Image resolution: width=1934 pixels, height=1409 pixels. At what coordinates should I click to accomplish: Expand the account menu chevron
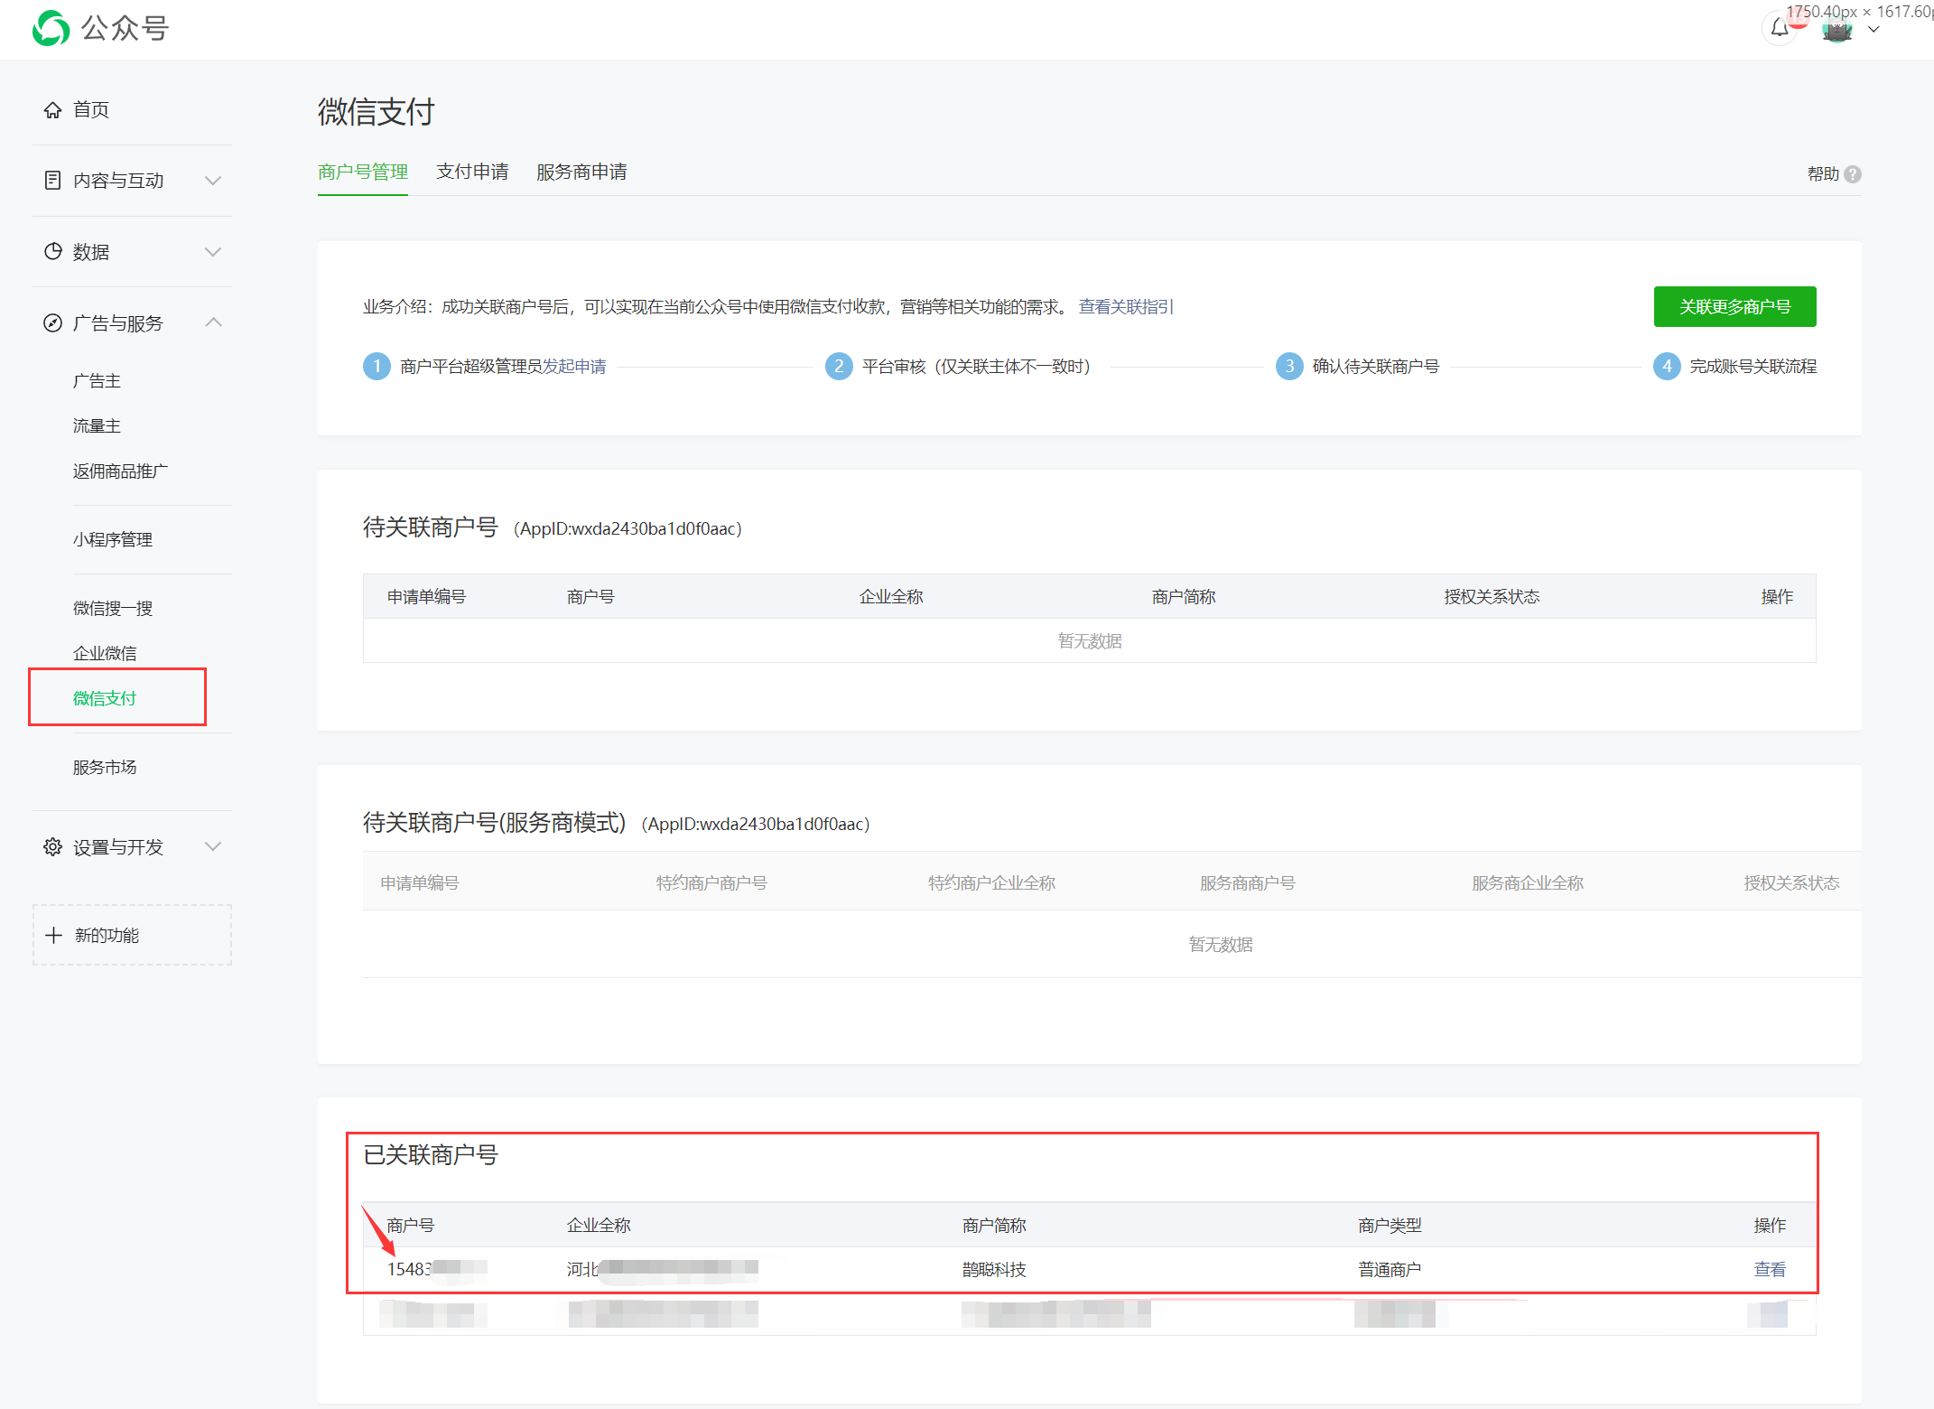tap(1874, 30)
